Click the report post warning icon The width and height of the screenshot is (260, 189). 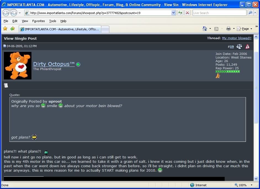[247, 47]
